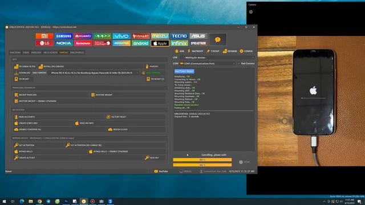Click the ADB toolbar button
This screenshot has height=205, width=365.
(x=180, y=51)
